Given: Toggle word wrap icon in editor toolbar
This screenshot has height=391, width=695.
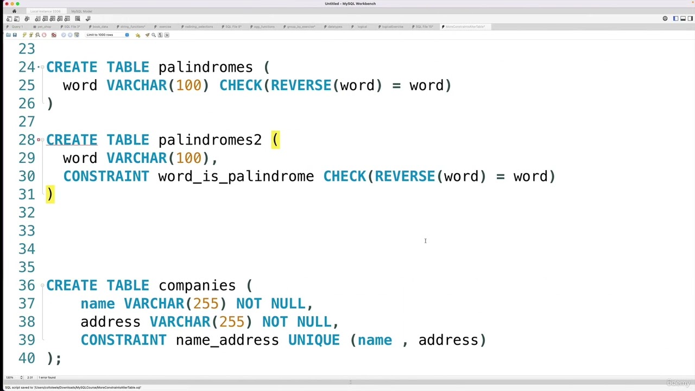Looking at the screenshot, I should coord(167,35).
